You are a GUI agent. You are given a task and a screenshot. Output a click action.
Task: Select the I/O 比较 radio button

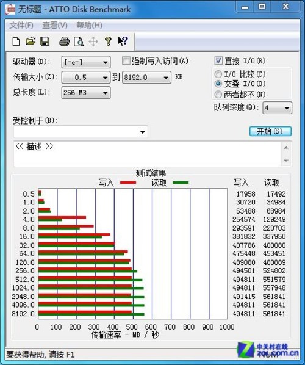218,74
